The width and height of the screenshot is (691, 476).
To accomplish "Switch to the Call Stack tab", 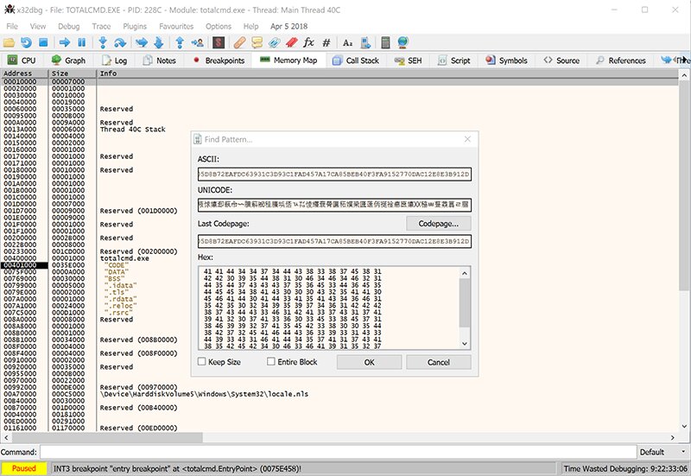I will [356, 60].
